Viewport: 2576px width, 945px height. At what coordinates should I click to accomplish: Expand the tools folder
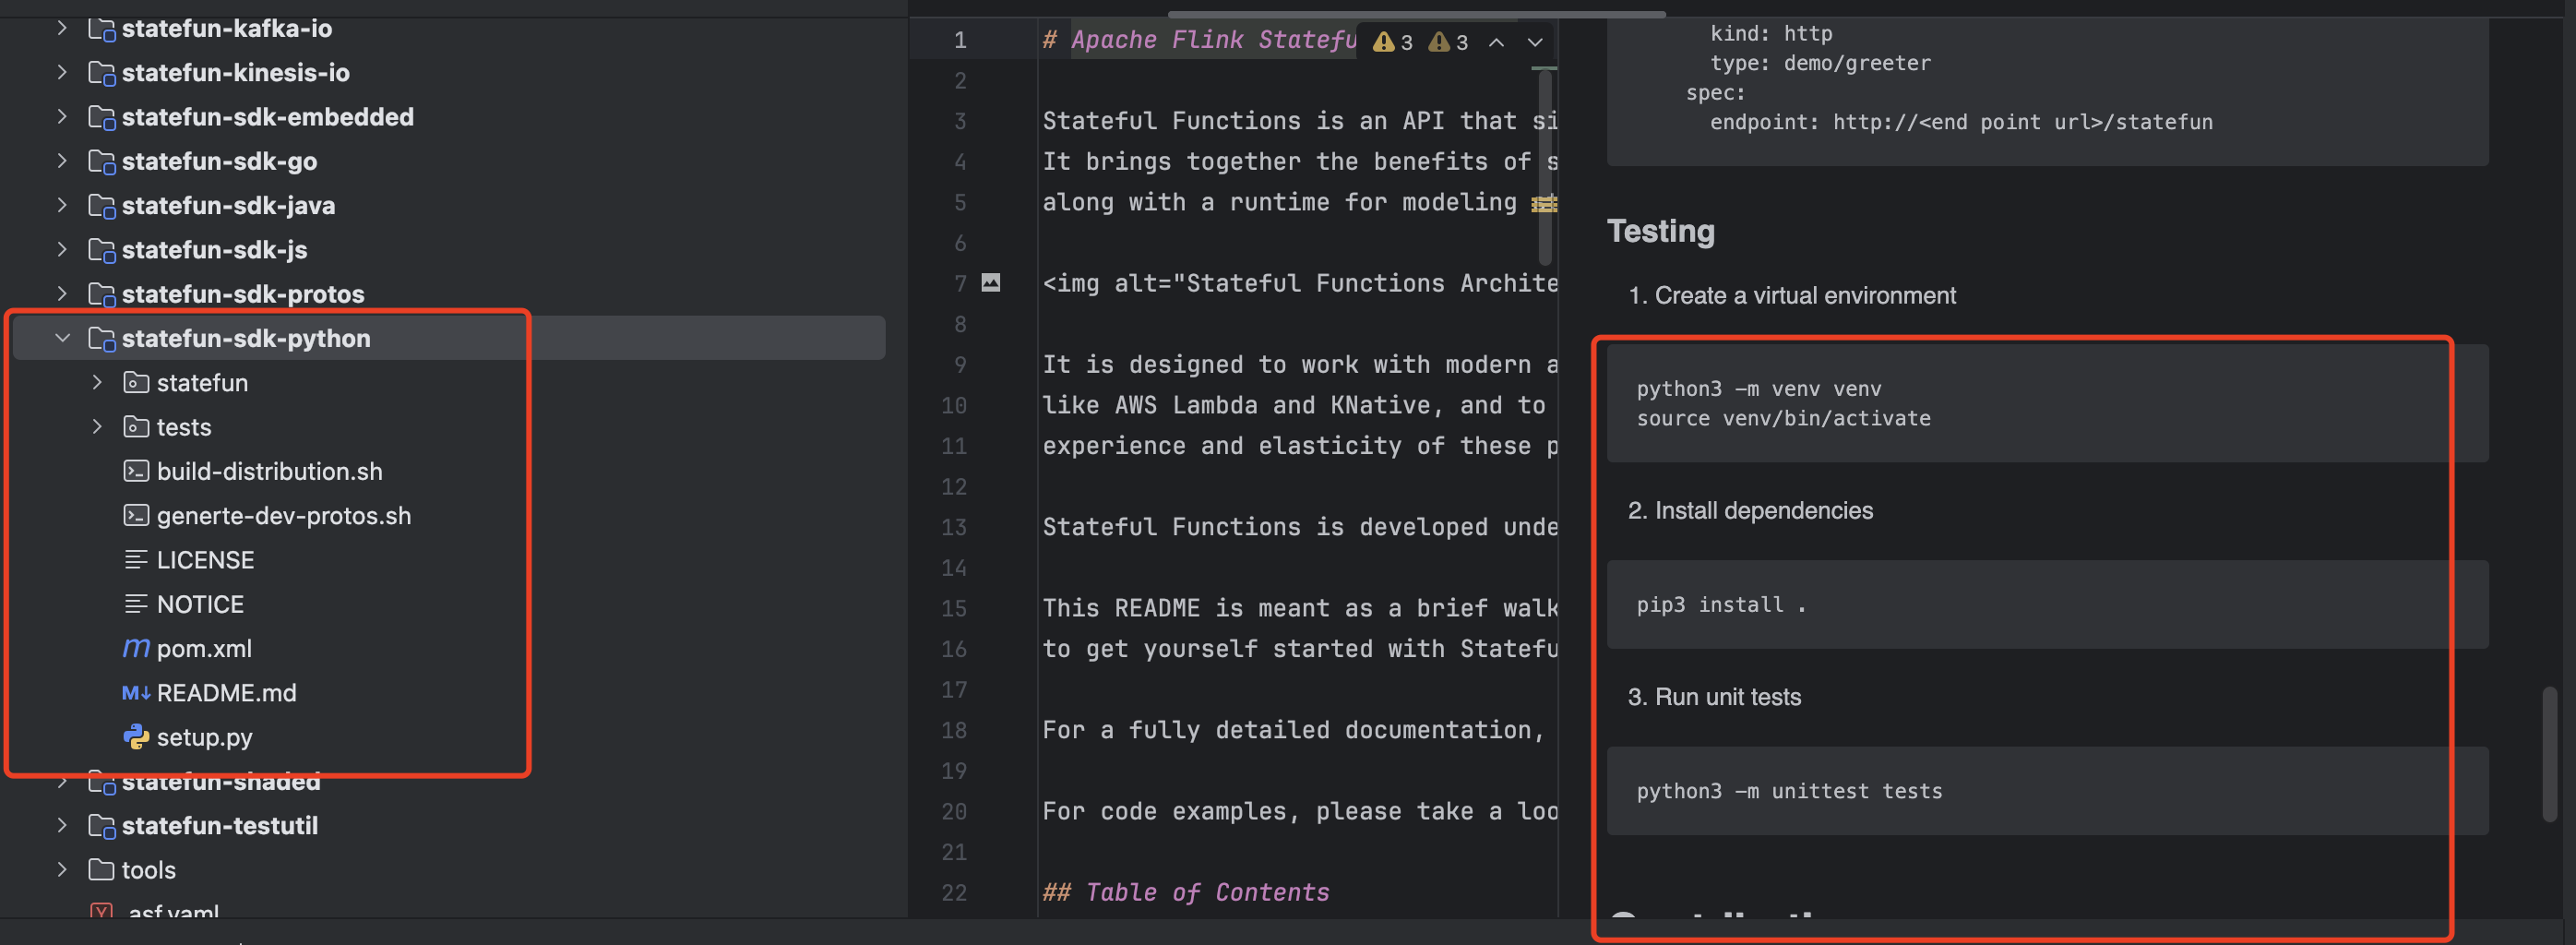62,869
